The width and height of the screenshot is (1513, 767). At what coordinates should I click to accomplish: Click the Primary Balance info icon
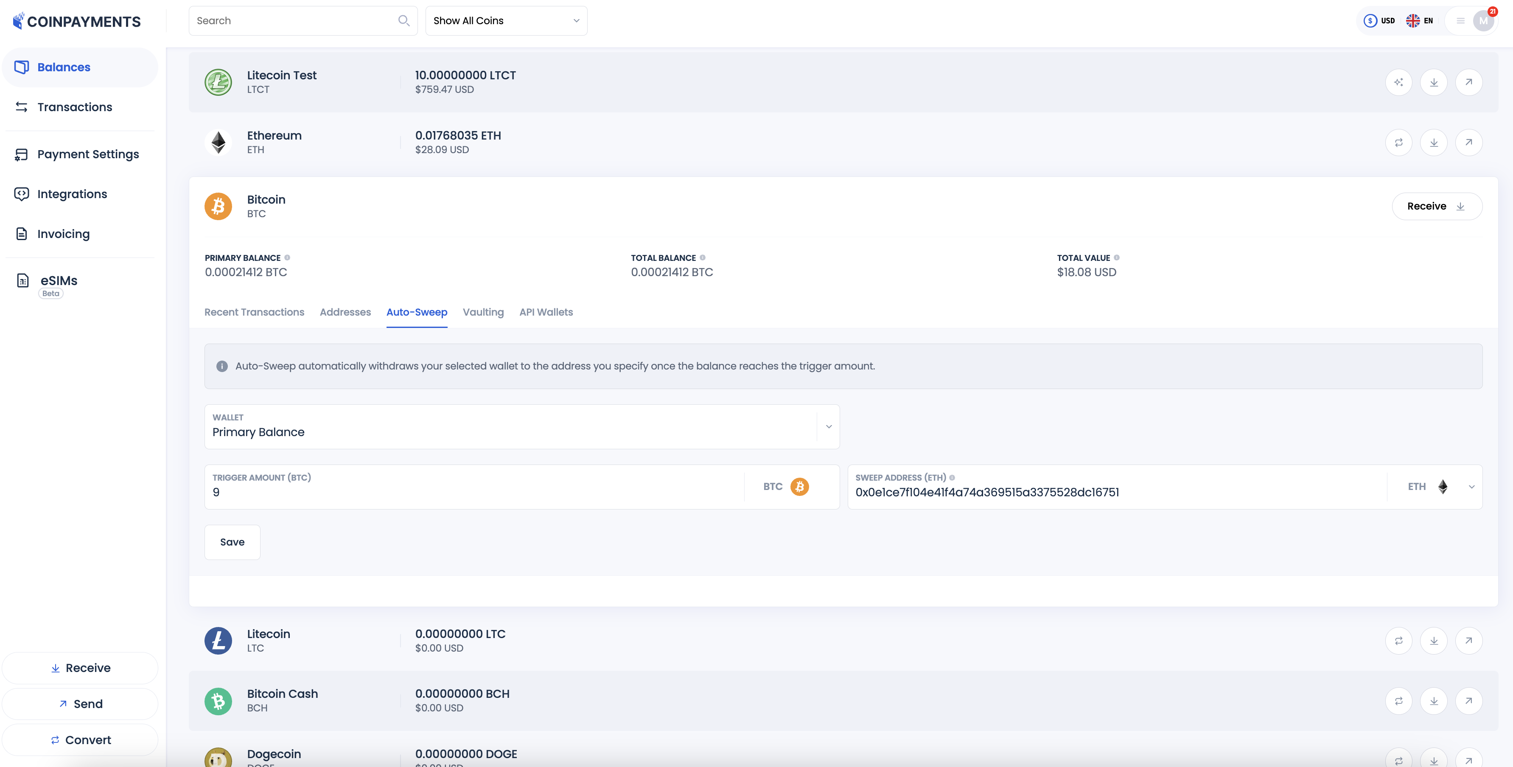coord(287,258)
